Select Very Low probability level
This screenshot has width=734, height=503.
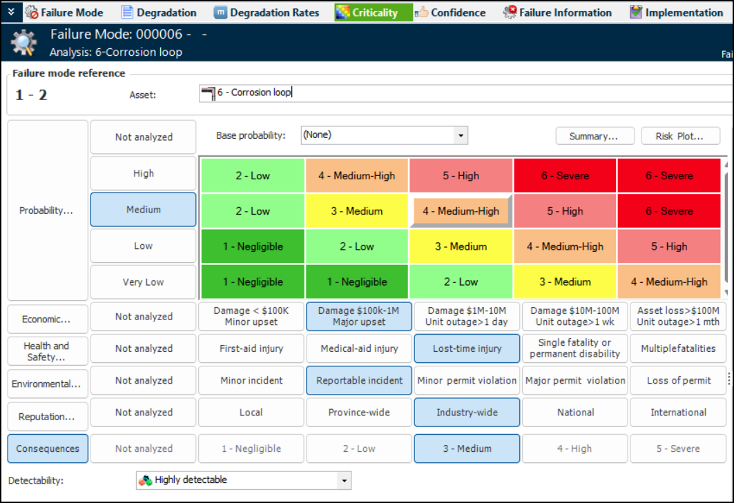point(143,282)
